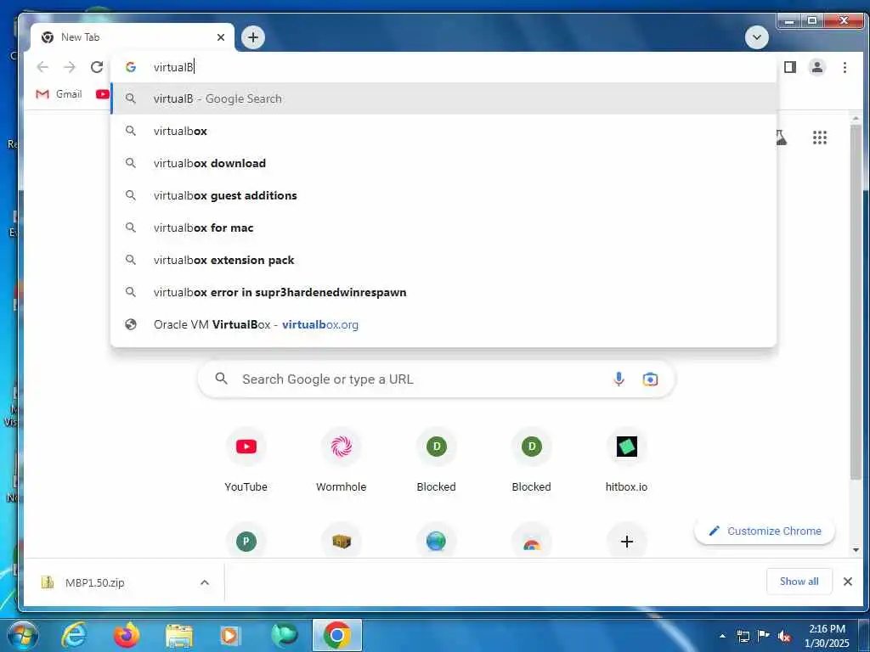870x652 pixels.
Task: Search by image with Lens icon
Action: tap(650, 379)
